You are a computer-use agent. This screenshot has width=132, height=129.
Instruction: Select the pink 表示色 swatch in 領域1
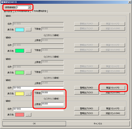(x=20, y=115)
